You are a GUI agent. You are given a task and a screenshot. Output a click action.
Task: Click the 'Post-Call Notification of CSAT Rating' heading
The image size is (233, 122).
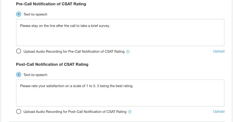[x=52, y=64]
